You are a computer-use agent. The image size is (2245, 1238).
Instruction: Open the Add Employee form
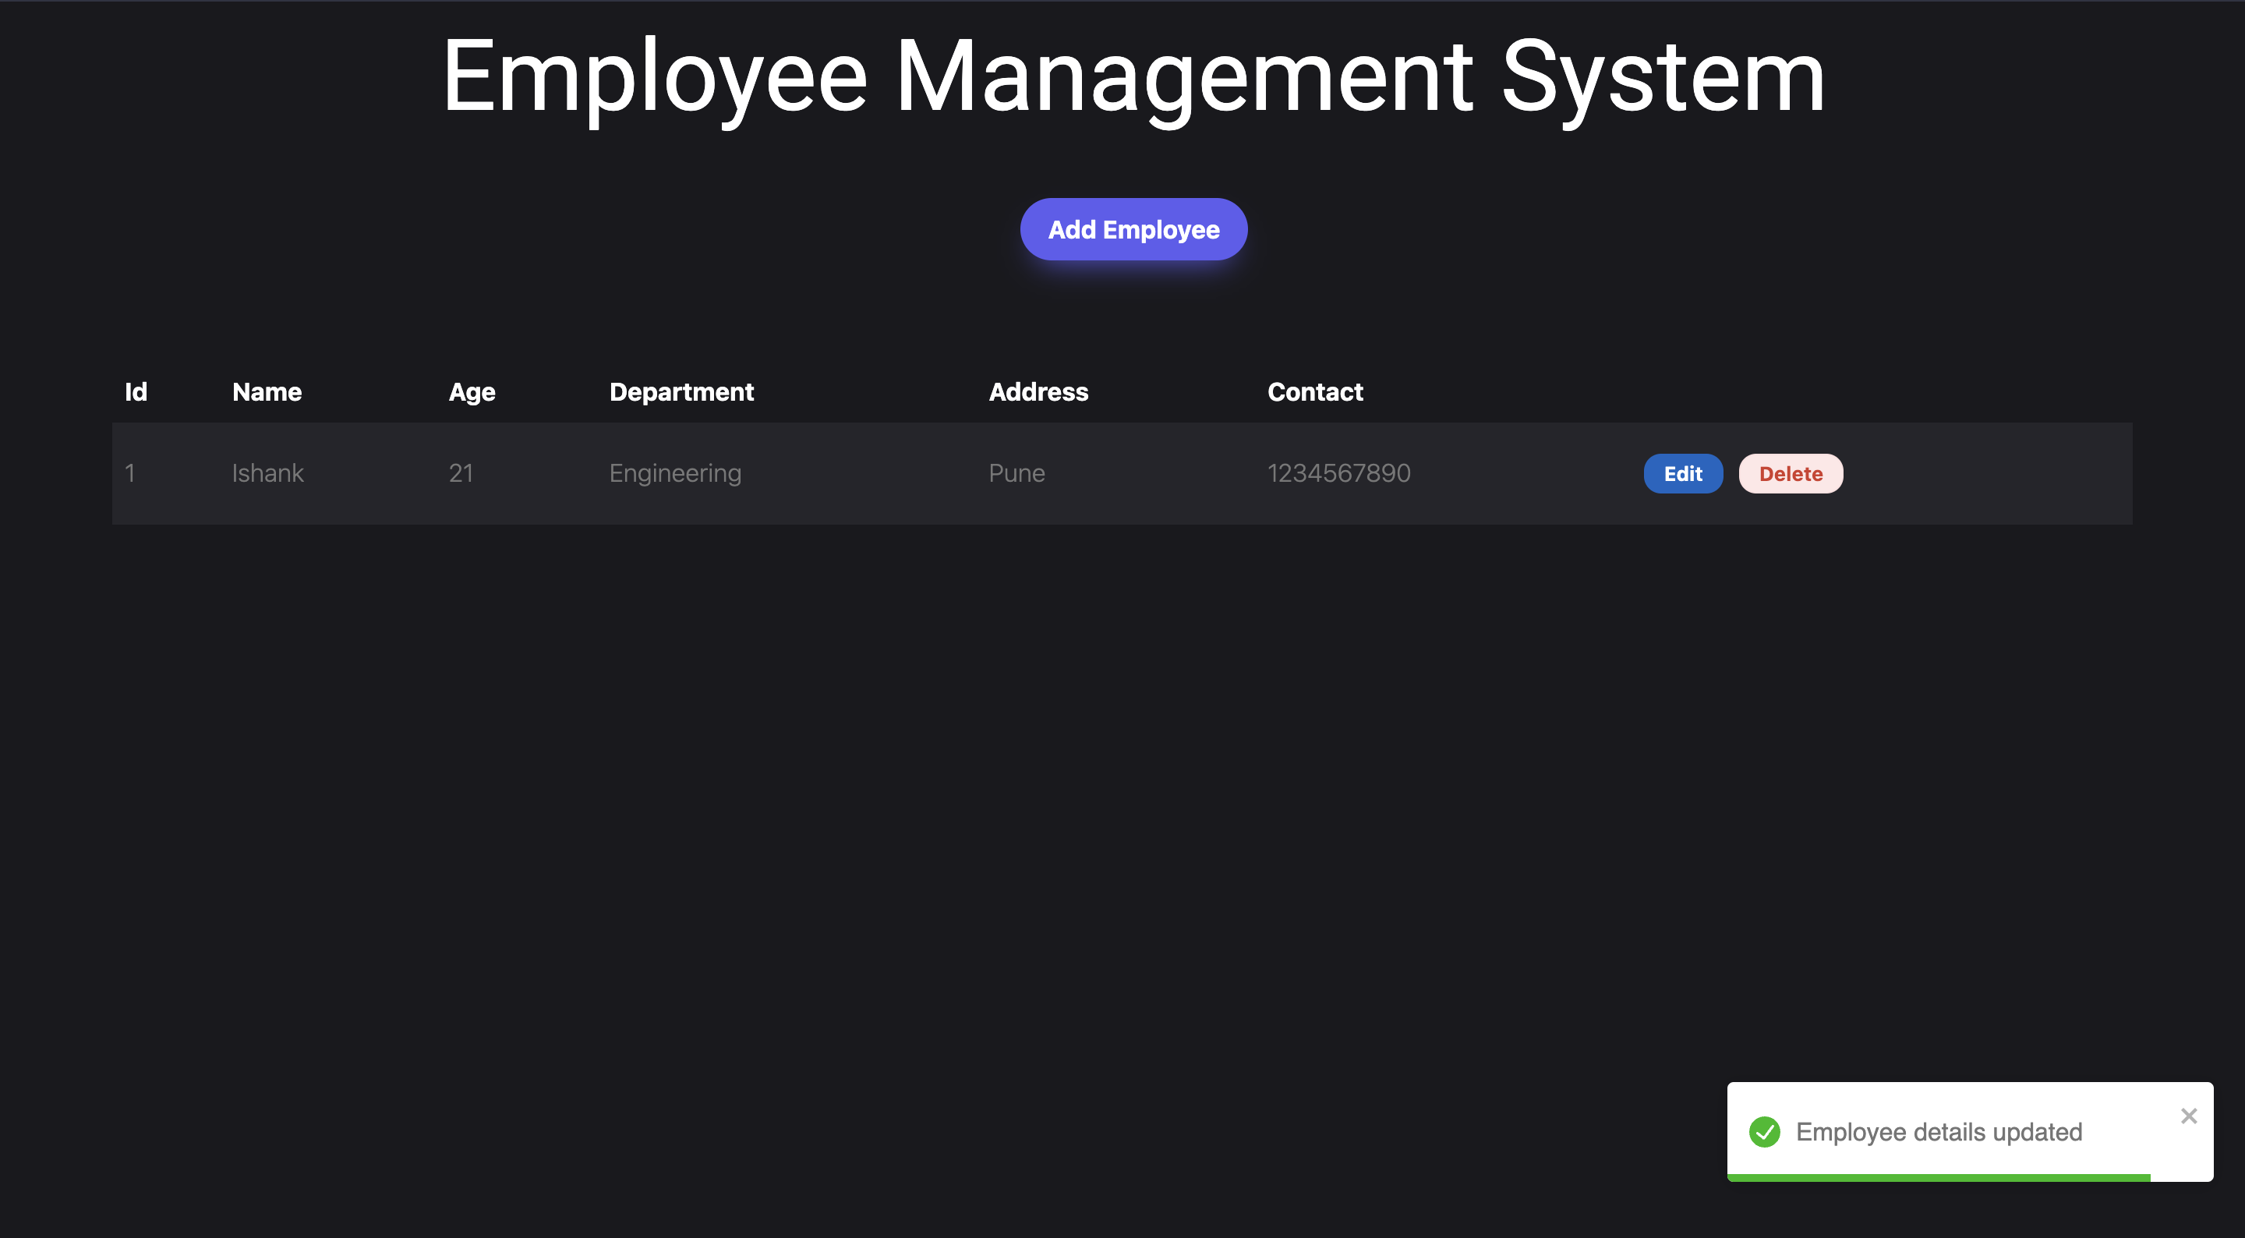click(x=1133, y=229)
